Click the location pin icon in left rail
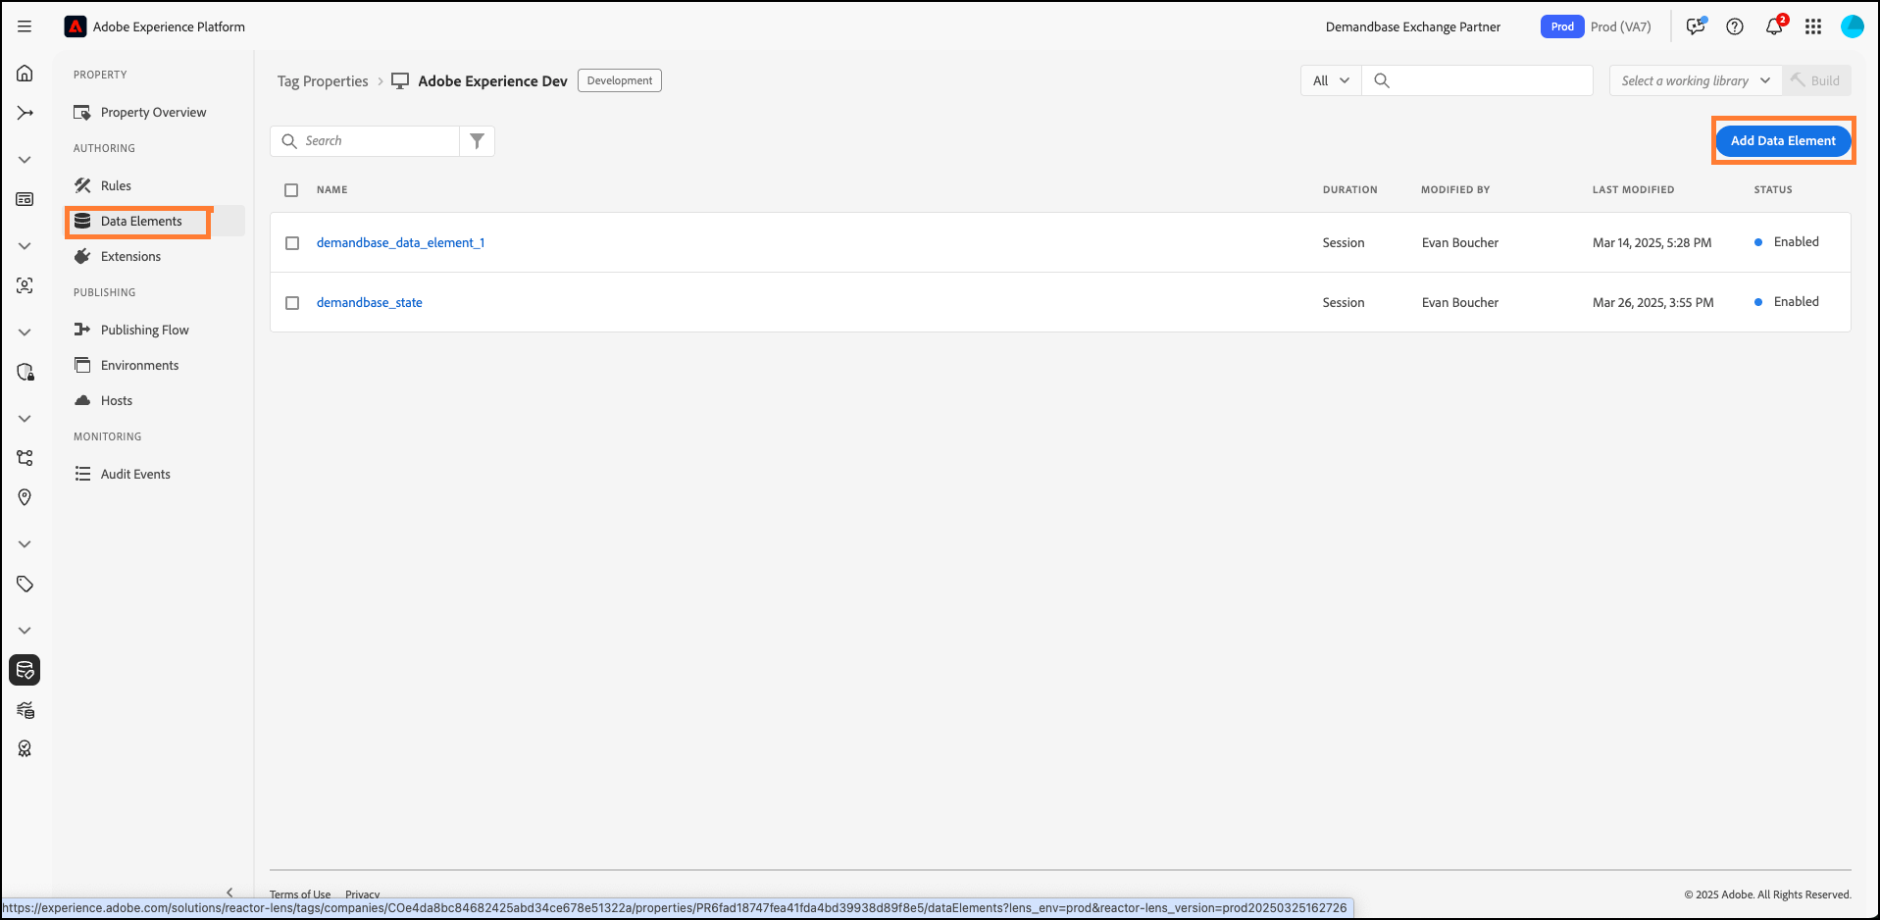This screenshot has width=1880, height=920. 25,497
